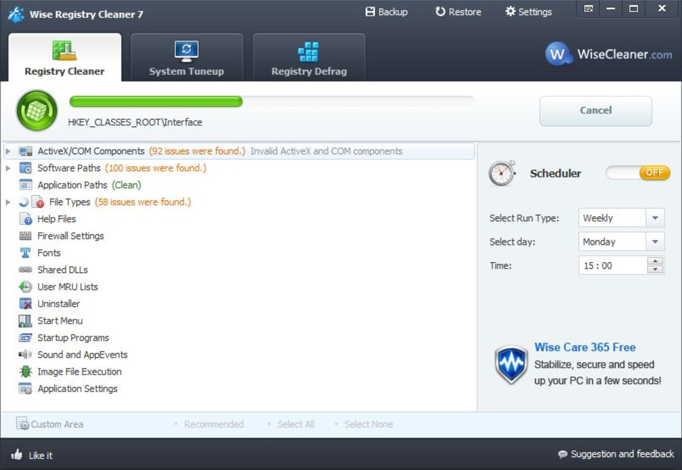Click the time field showing 15 : 00
Viewport: 682px width, 470px height.
(613, 266)
